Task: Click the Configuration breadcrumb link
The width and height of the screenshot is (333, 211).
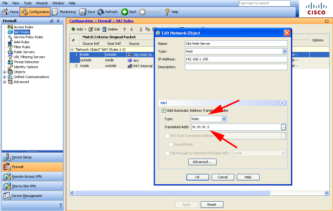Action: click(81, 21)
